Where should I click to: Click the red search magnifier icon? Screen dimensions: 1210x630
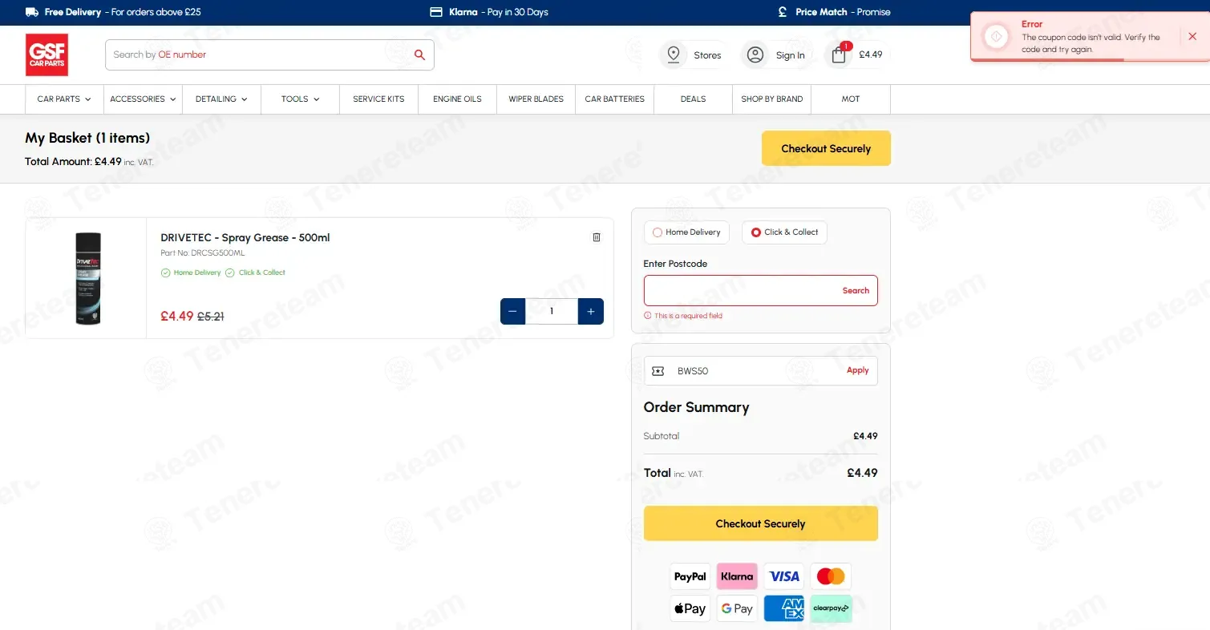[419, 55]
